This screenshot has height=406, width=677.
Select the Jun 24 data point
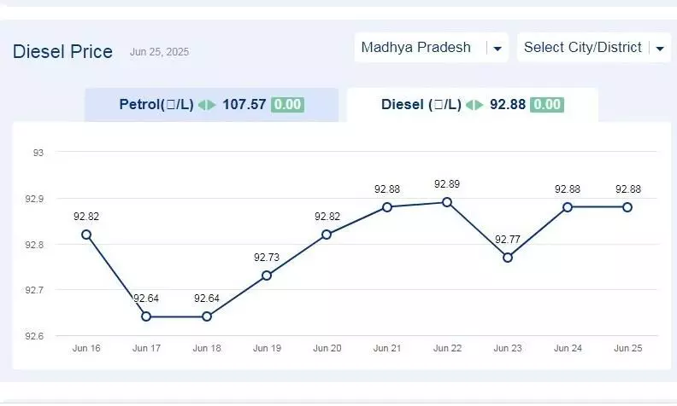568,207
